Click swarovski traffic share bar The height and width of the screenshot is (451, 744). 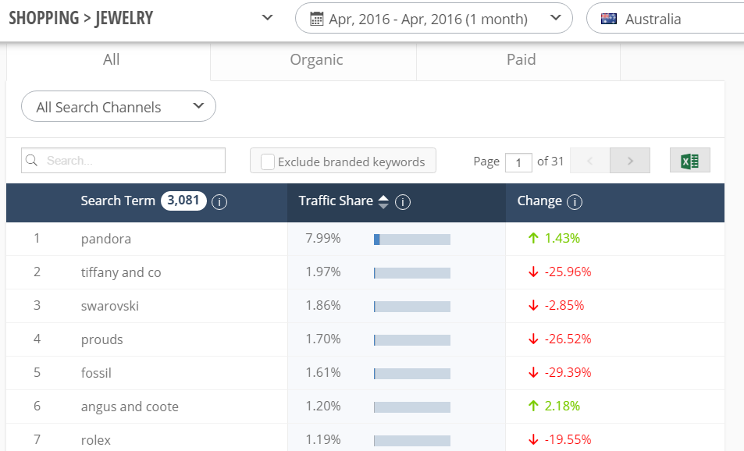coord(412,307)
